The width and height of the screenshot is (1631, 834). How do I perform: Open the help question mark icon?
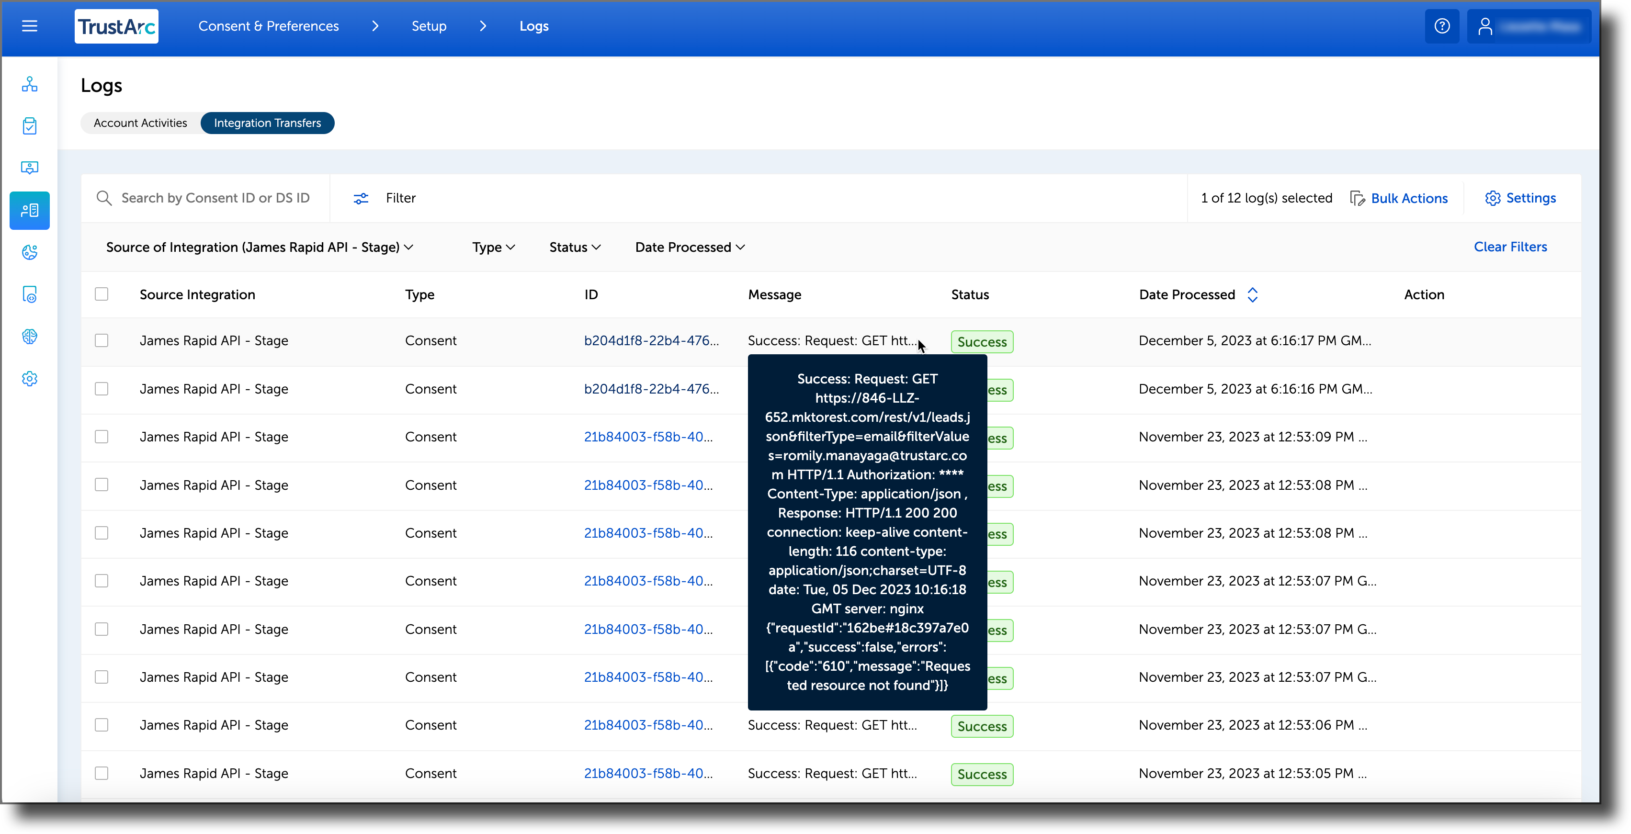coord(1442,26)
